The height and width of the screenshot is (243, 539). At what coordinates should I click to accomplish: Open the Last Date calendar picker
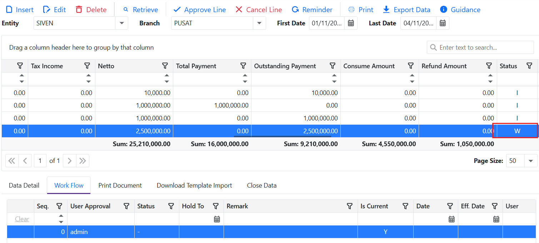click(x=443, y=23)
